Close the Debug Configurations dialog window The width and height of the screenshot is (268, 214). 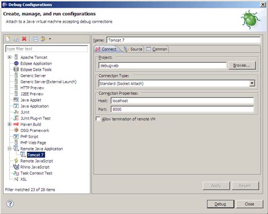[x=263, y=5]
